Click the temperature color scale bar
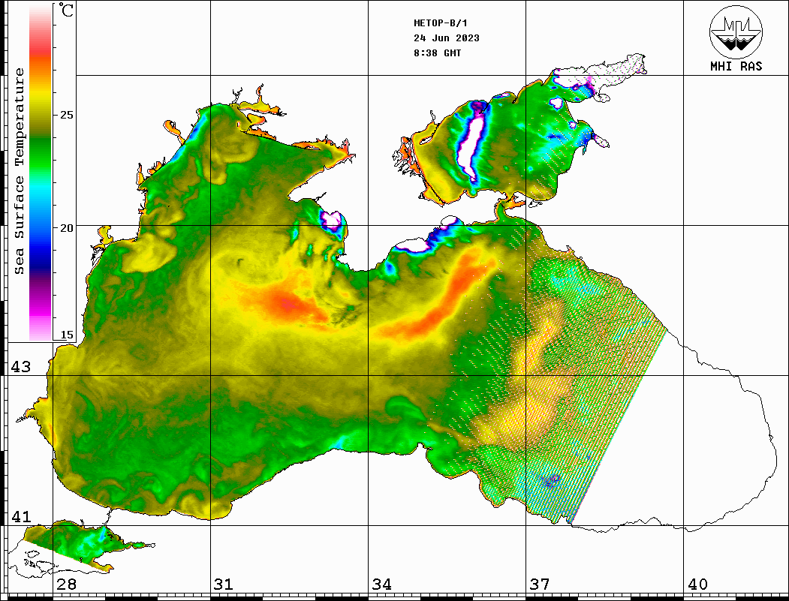The width and height of the screenshot is (789, 601). pyautogui.click(x=41, y=172)
